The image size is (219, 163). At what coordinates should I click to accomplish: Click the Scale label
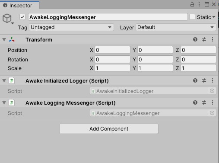(x=15, y=68)
